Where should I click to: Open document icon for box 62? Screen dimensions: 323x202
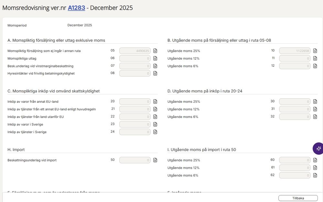click(315, 175)
